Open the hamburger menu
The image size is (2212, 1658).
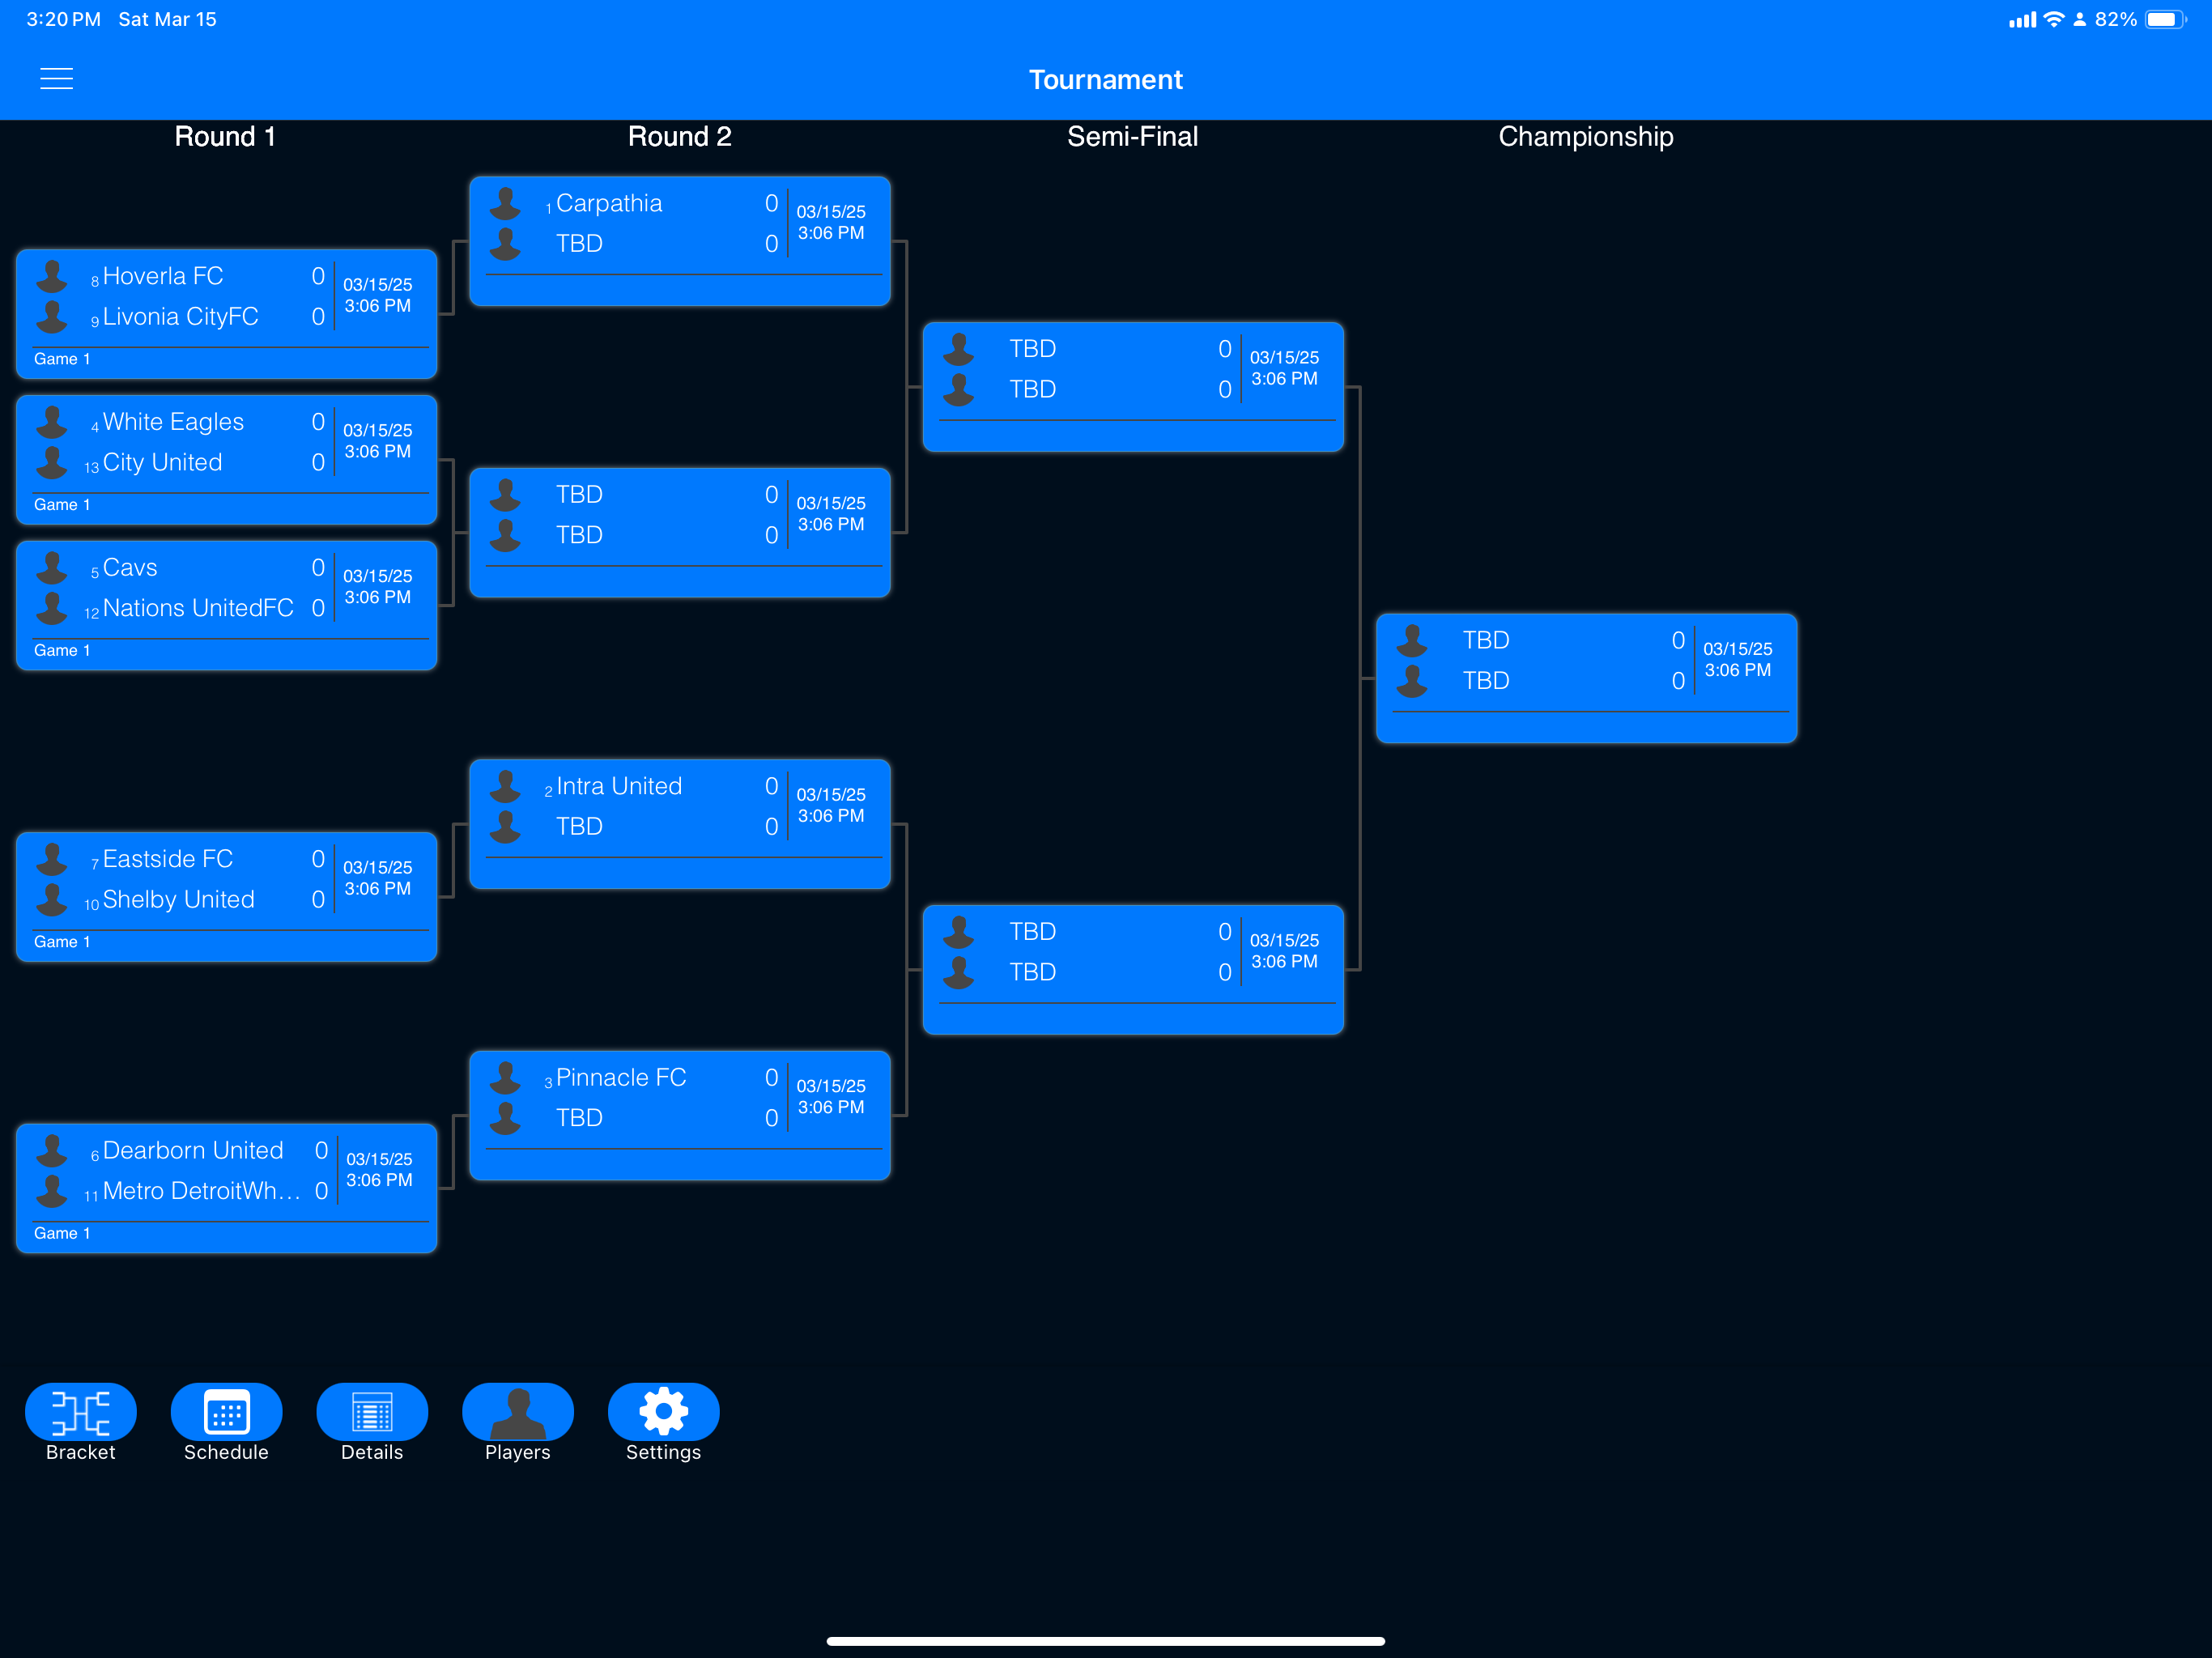(x=56, y=79)
